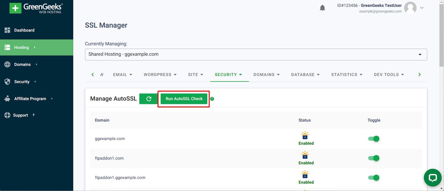444x191 pixels.
Task: Disable AutoSSL for ggexample.com
Action: pyautogui.click(x=374, y=139)
